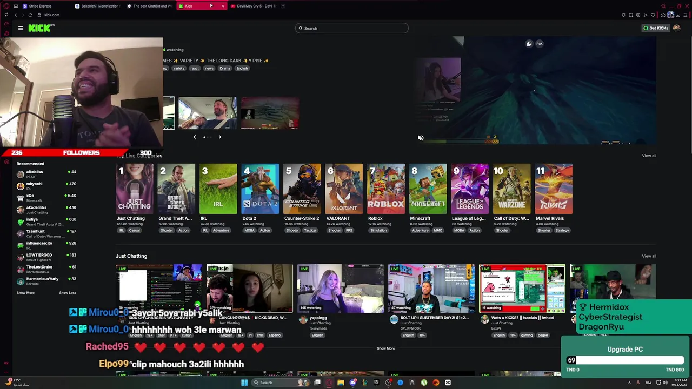Open Grand Theft Auto category card
The width and height of the screenshot is (692, 389).
pyautogui.click(x=176, y=189)
